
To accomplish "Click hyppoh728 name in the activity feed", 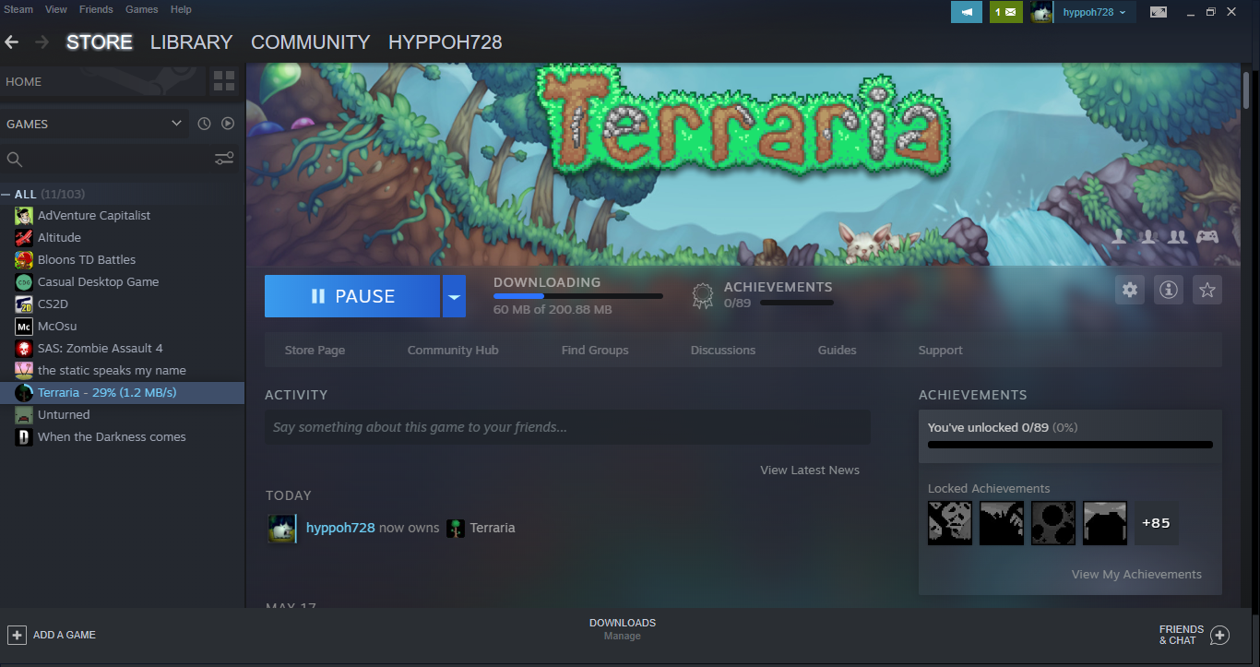I will tap(340, 528).
